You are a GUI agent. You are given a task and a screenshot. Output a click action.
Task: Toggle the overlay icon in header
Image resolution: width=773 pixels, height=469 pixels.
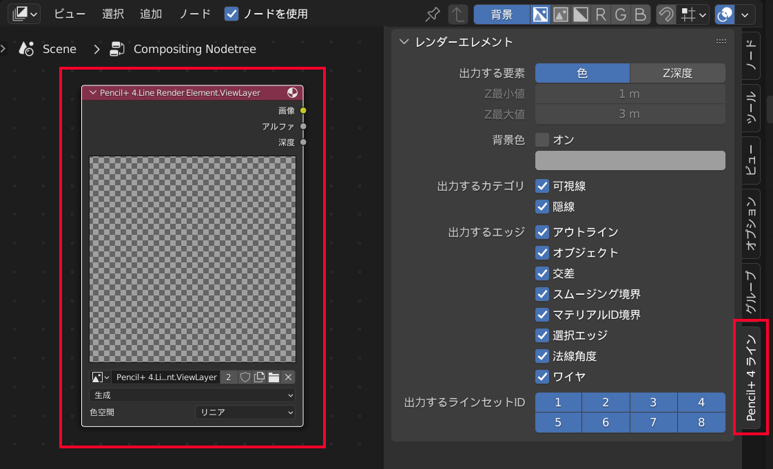click(x=725, y=14)
